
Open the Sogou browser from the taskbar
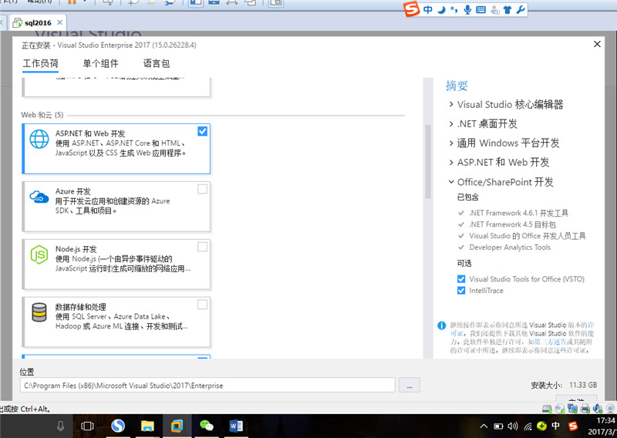(118, 426)
